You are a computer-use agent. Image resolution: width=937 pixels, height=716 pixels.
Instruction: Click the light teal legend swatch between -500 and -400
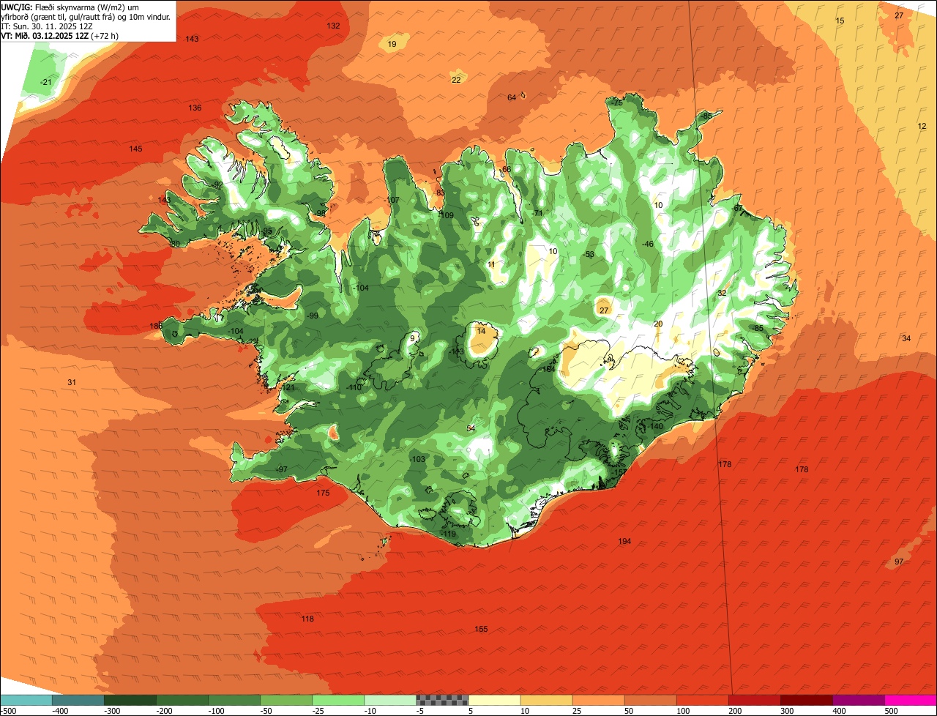pyautogui.click(x=26, y=700)
